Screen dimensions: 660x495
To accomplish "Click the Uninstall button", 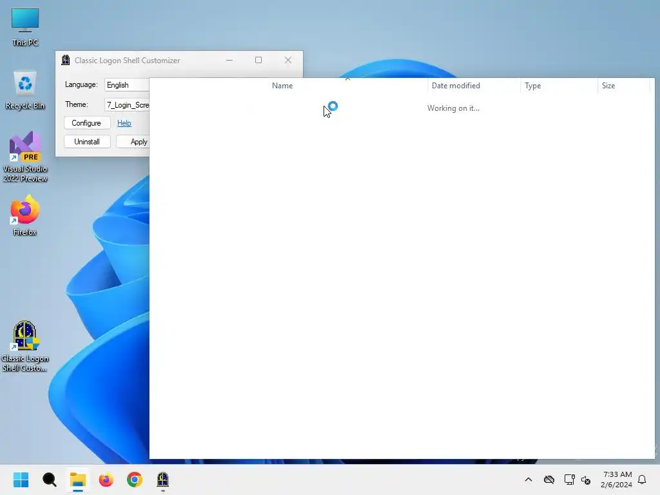I will [87, 141].
